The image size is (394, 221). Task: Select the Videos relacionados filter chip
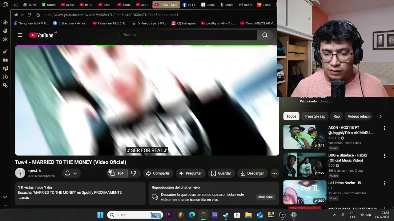point(360,116)
